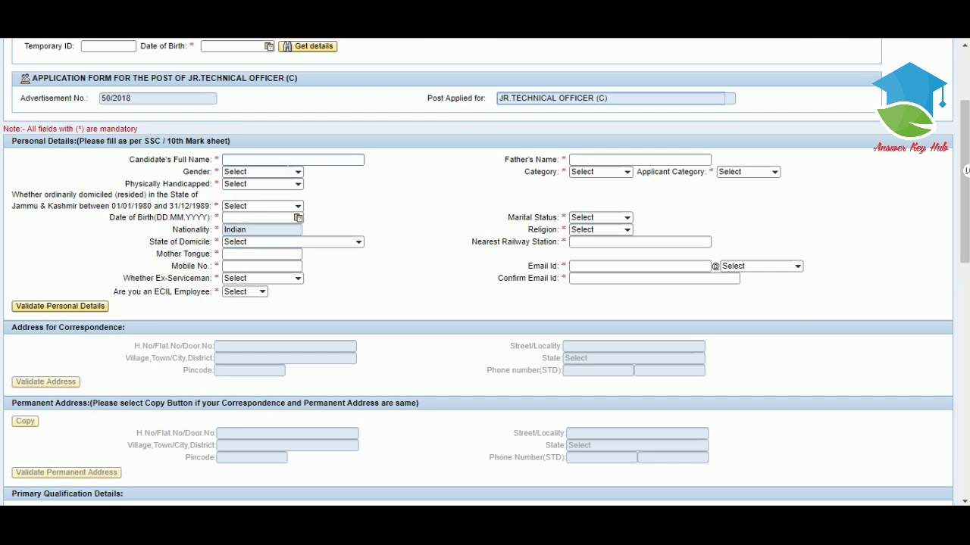Image resolution: width=970 pixels, height=545 pixels.
Task: Click the Nationality field showing Indian
Action: click(x=262, y=230)
